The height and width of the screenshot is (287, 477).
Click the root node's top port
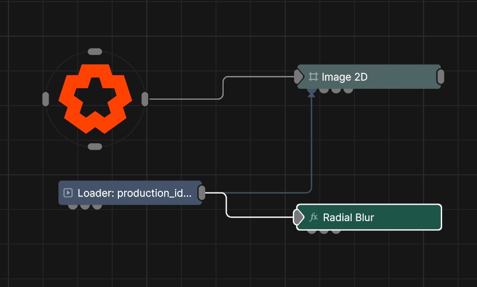click(95, 52)
